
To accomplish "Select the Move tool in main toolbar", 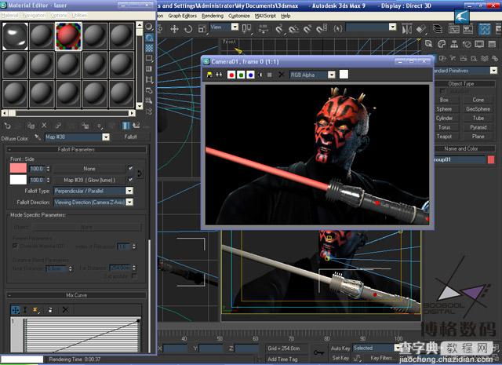I will tap(174, 29).
